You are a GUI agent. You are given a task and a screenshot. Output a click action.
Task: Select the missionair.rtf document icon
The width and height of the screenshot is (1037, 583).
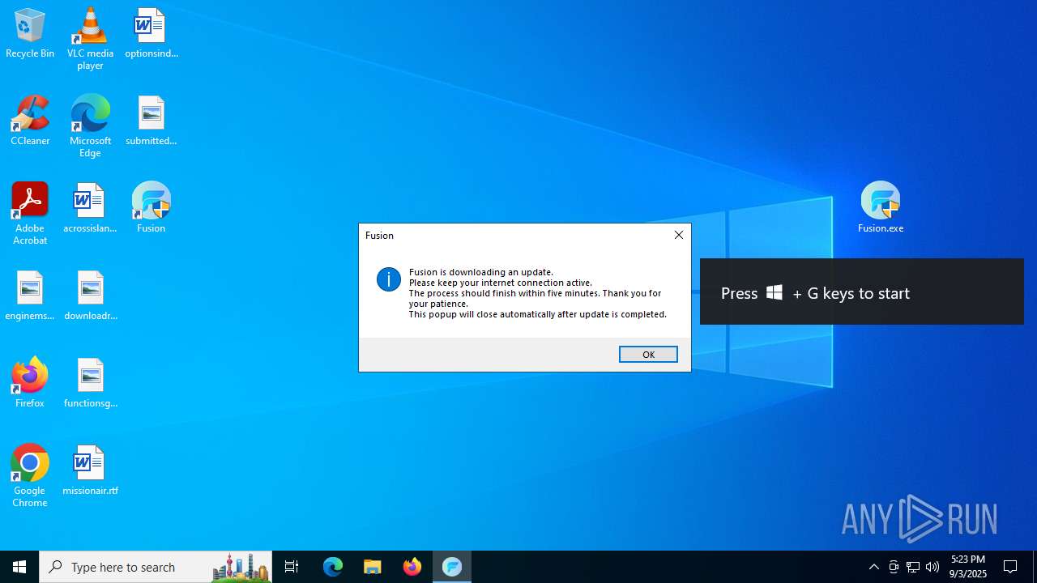point(90,471)
